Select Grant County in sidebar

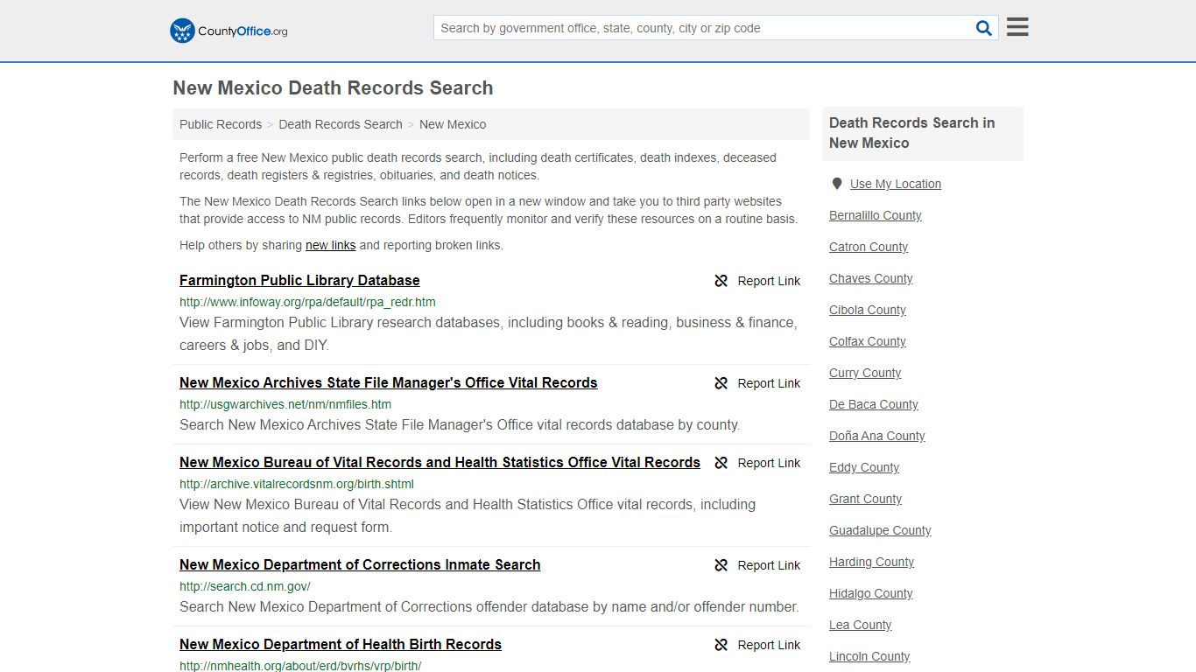[866, 499]
